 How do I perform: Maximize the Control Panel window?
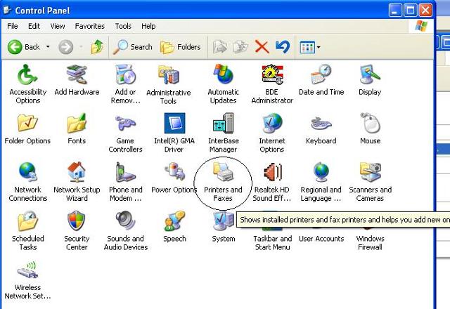(x=411, y=11)
